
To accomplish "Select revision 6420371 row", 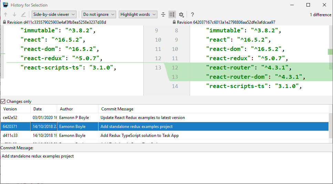I will (164, 127).
